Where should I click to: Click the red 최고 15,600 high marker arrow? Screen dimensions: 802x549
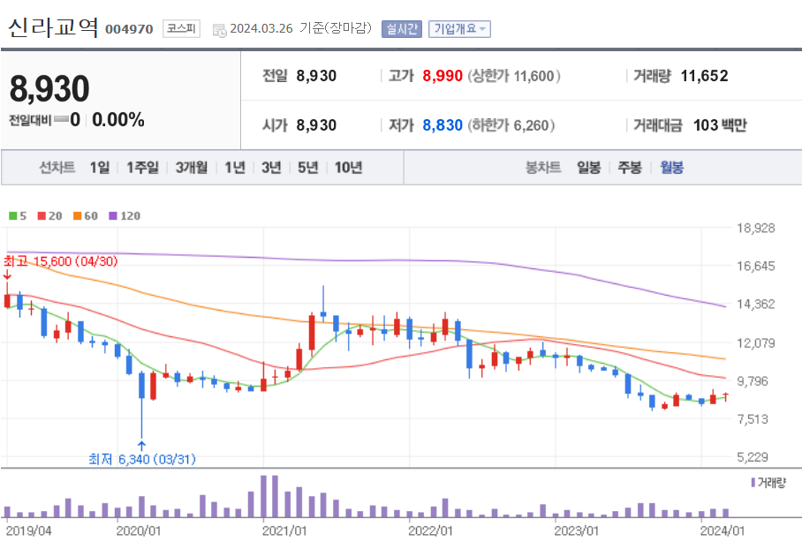tap(7, 275)
